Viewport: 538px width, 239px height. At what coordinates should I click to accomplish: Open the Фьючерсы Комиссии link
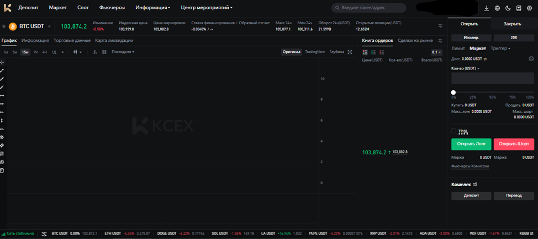pos(470,166)
